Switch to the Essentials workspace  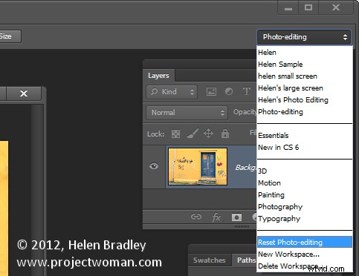pos(305,136)
